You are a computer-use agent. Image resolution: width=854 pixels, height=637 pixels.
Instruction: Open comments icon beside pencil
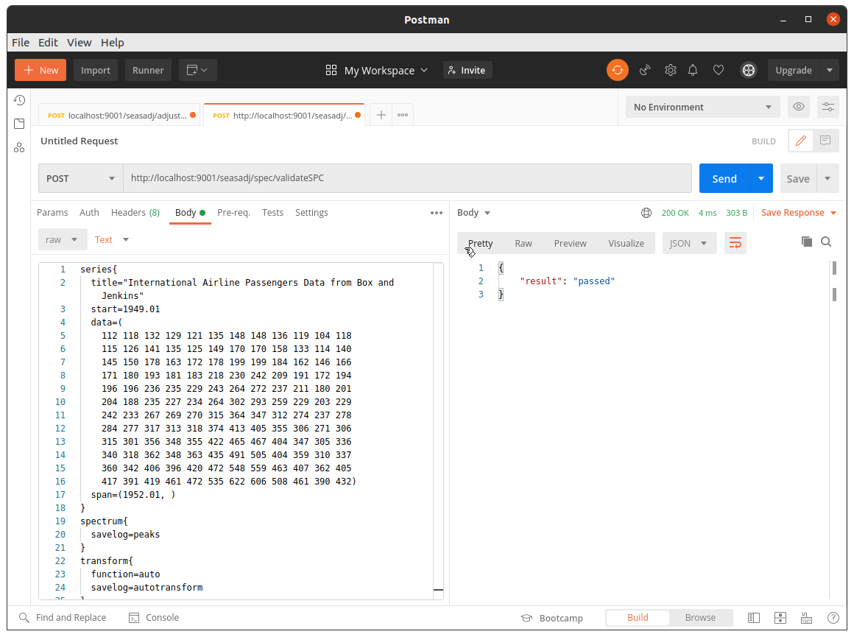point(826,141)
